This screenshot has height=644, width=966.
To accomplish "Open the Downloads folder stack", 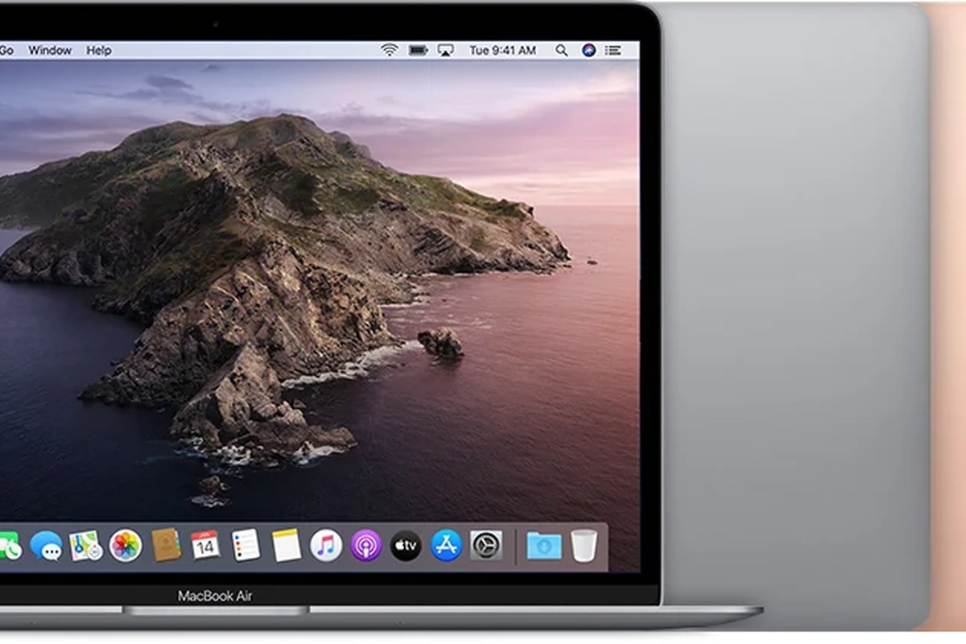I will [x=544, y=546].
